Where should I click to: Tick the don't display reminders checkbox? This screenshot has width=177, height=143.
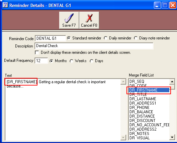(x=37, y=53)
